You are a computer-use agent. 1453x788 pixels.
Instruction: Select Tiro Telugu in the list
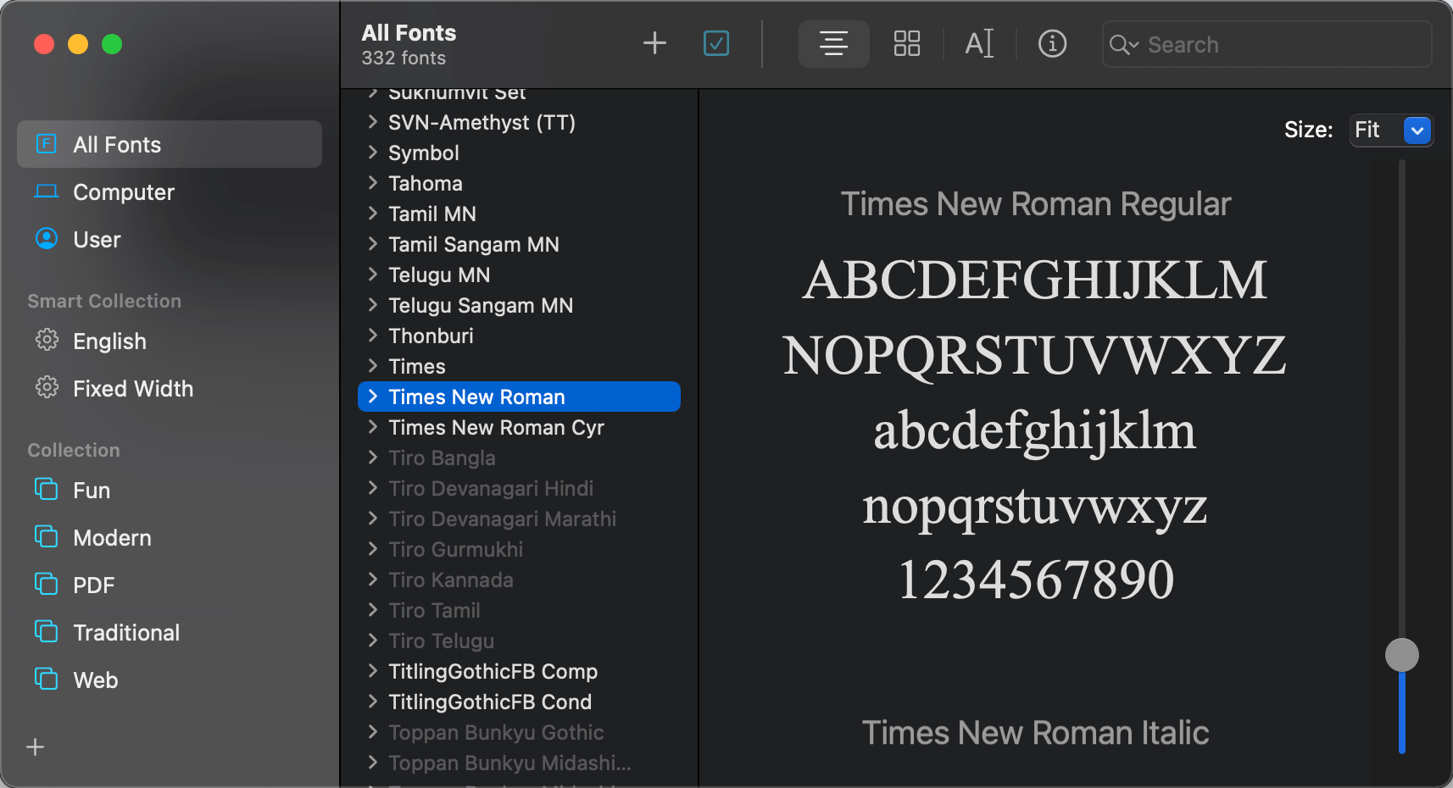click(519, 641)
